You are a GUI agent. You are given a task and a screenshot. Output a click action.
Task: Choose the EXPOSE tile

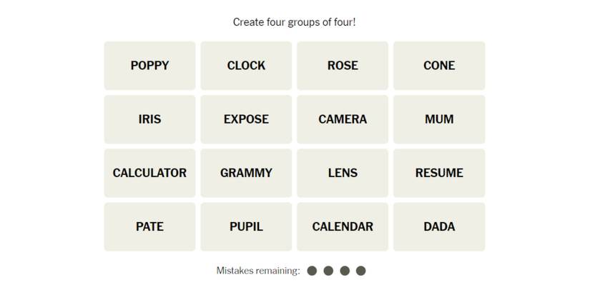pos(246,119)
